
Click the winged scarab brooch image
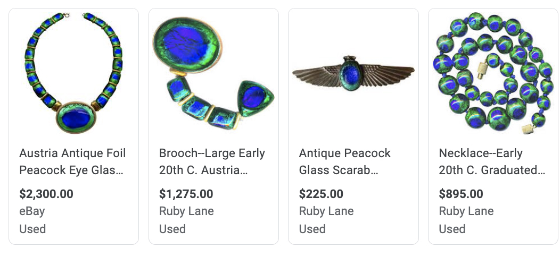[x=353, y=73]
